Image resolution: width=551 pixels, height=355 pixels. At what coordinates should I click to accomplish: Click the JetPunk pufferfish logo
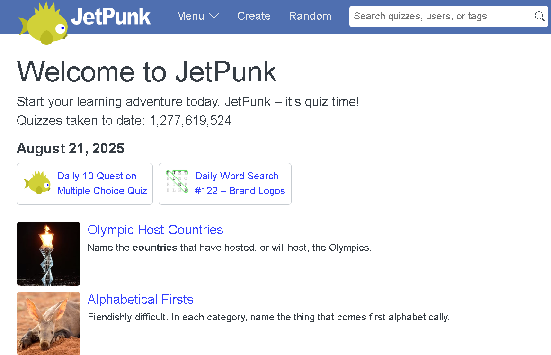tap(43, 25)
